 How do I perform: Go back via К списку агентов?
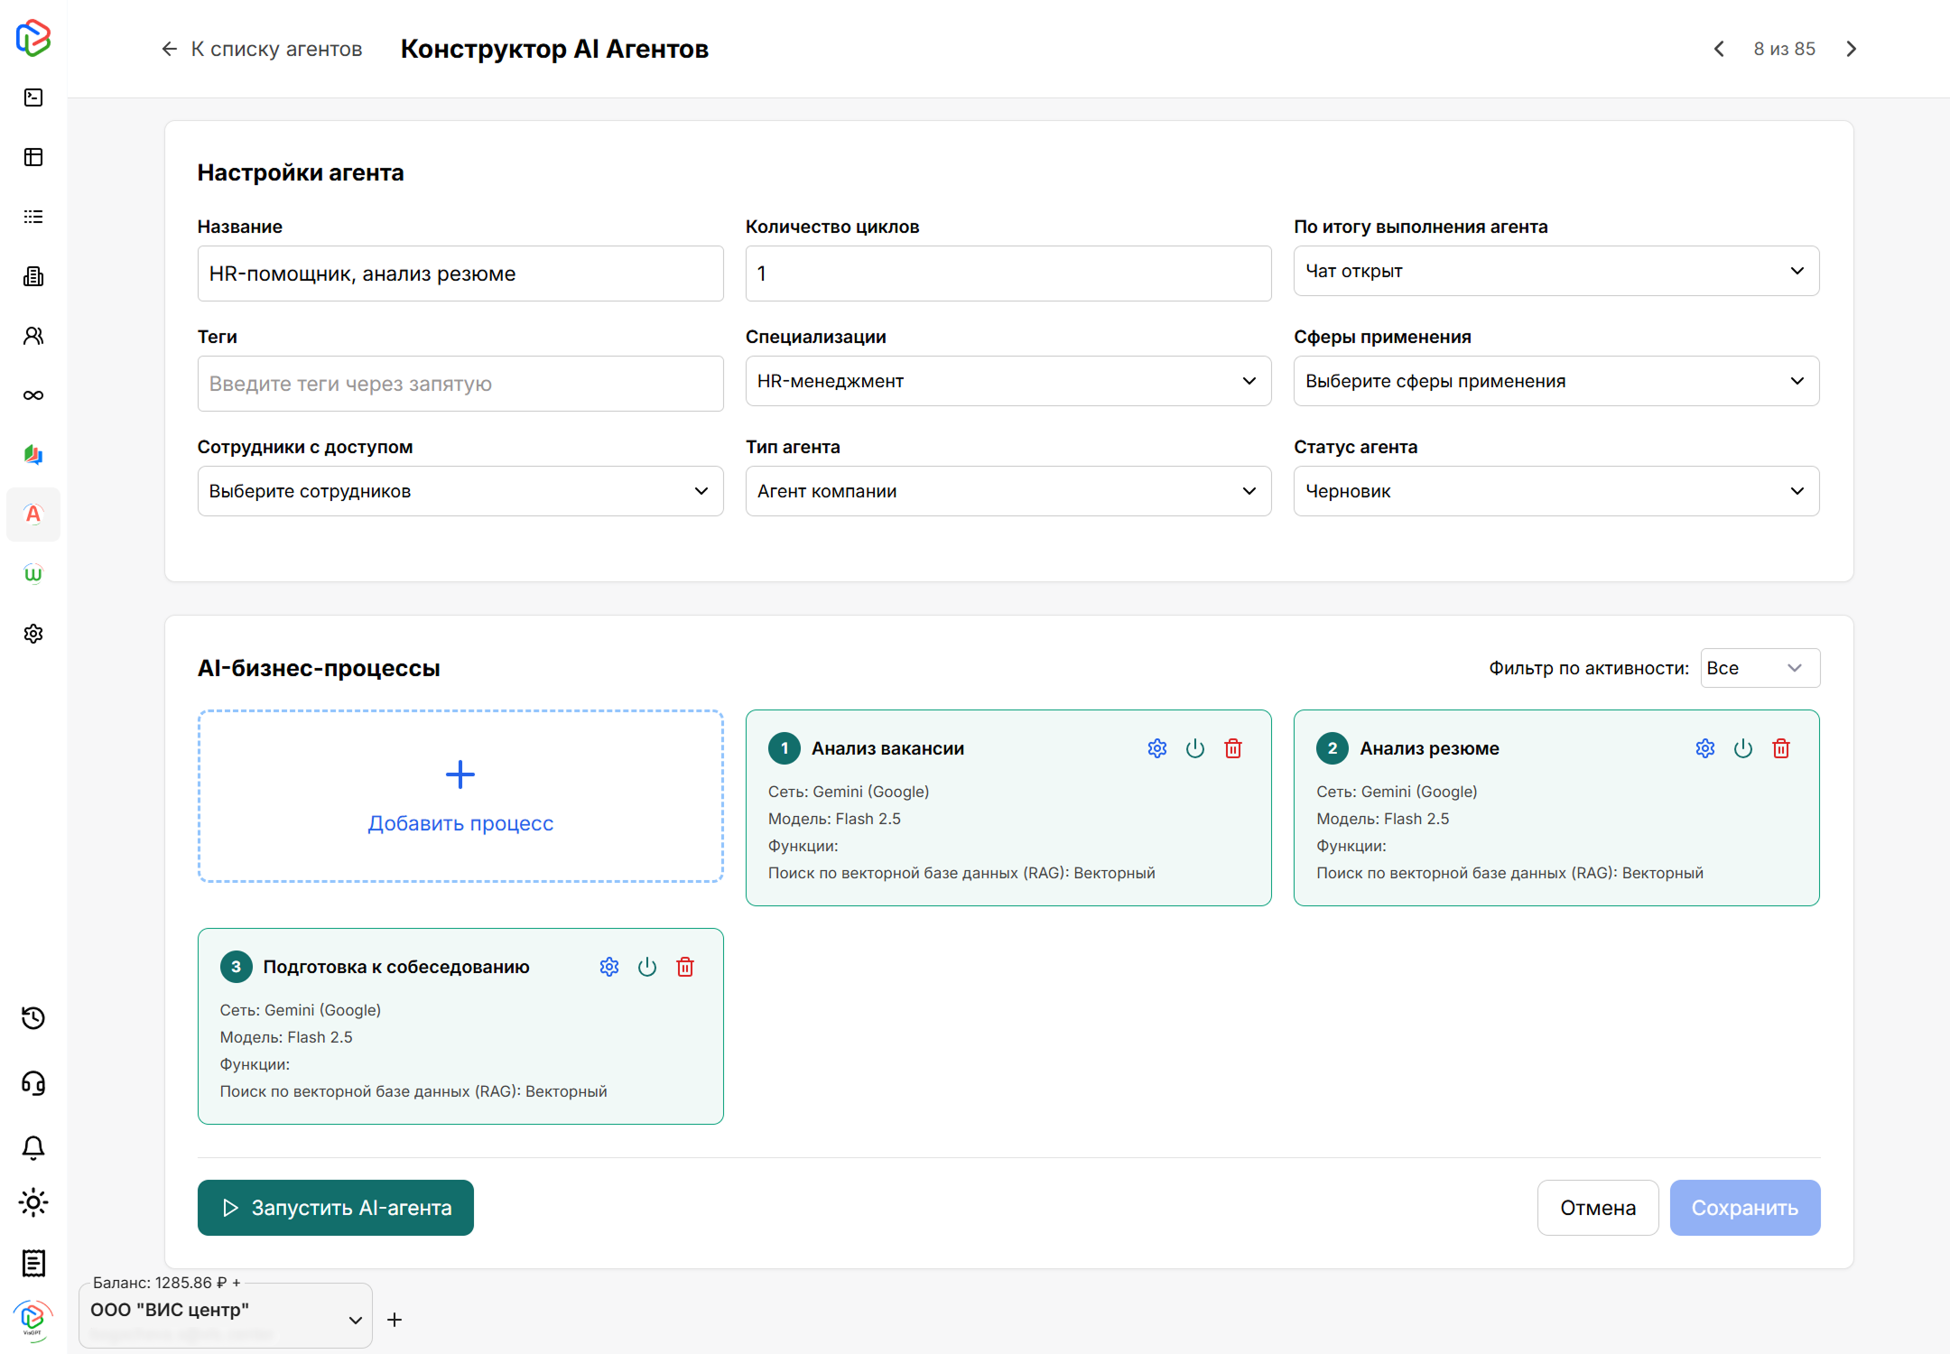(x=276, y=49)
